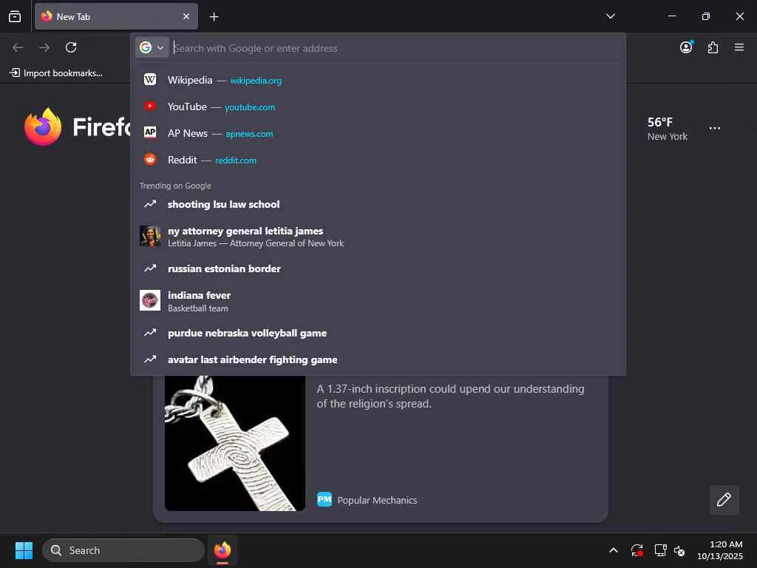Open the Windows Start menu
Image resolution: width=757 pixels, height=568 pixels.
(x=24, y=550)
